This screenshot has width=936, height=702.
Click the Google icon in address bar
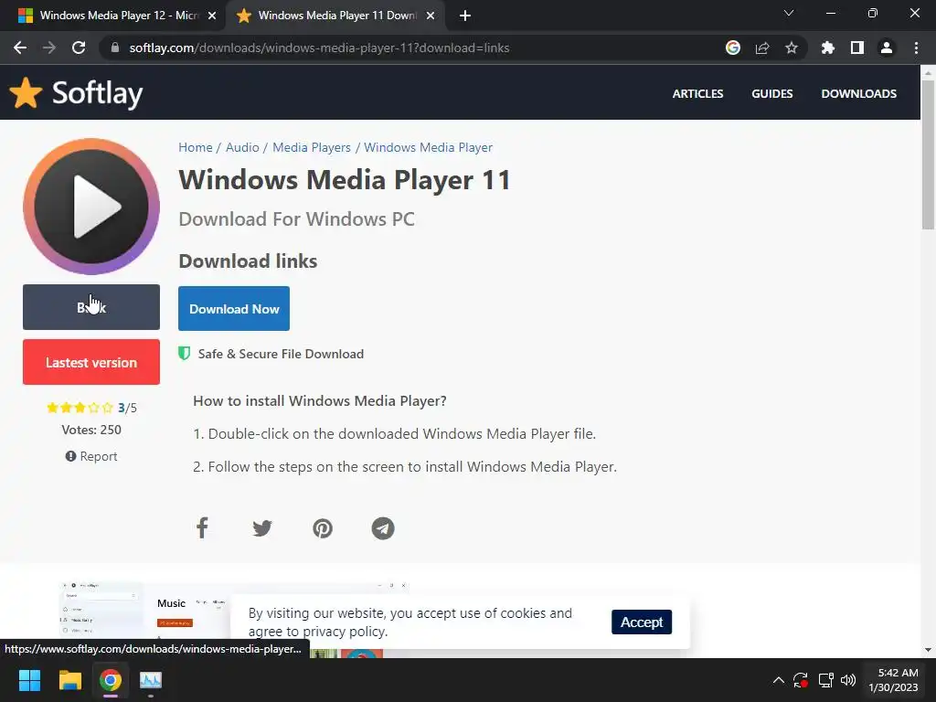point(733,48)
